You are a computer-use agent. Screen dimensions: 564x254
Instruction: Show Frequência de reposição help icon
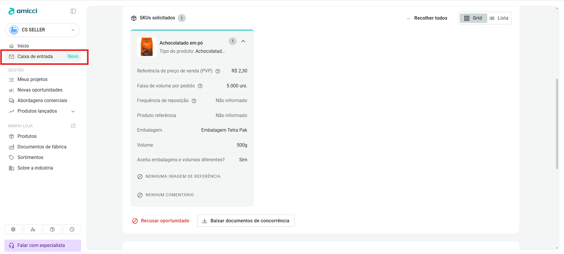point(194,101)
